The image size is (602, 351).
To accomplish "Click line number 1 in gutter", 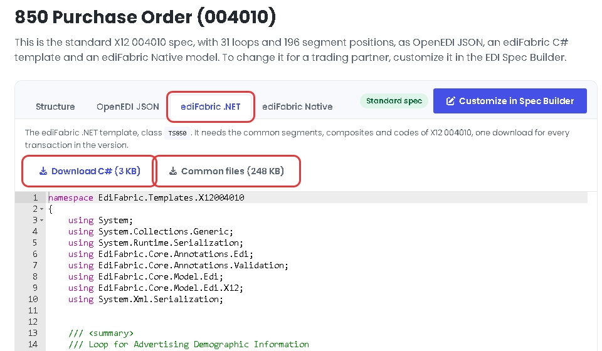I will (x=35, y=197).
